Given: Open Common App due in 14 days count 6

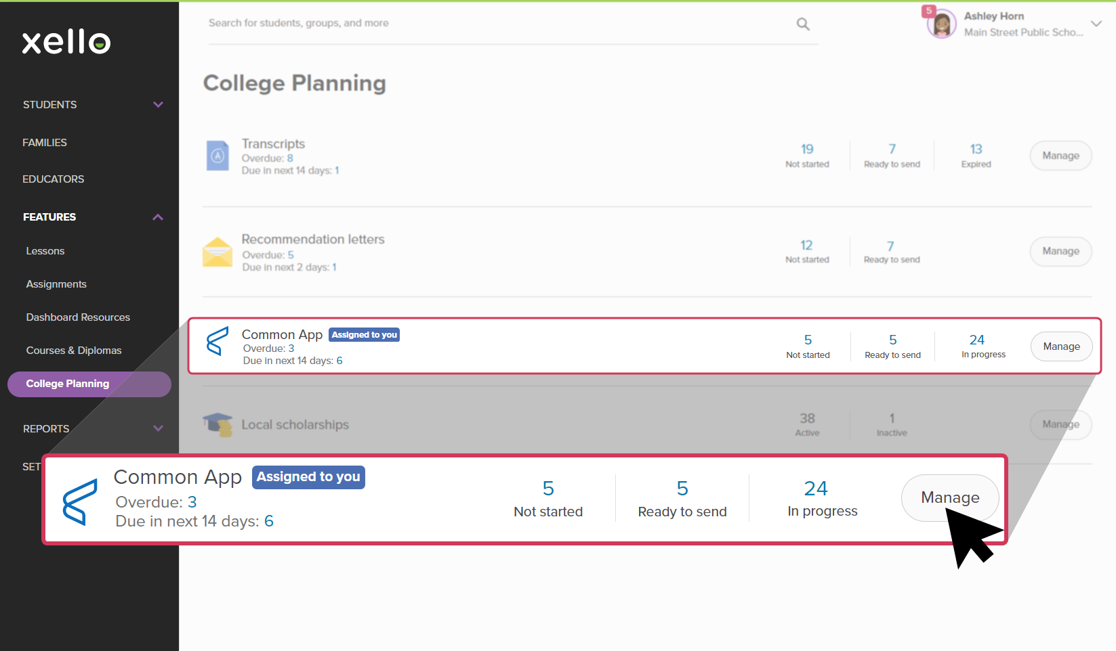Looking at the screenshot, I should click(339, 361).
